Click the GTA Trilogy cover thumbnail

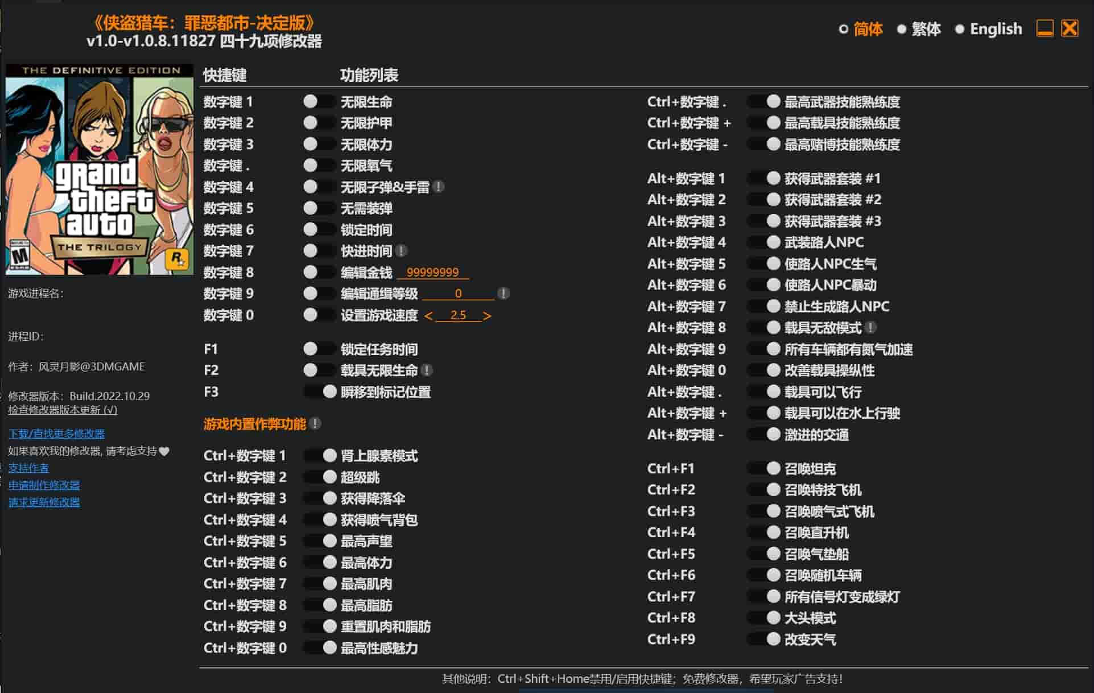[x=100, y=169]
